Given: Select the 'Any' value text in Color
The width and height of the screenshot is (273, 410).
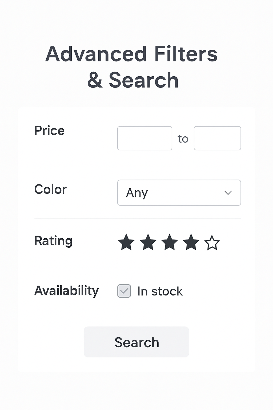Looking at the screenshot, I should coord(137,193).
